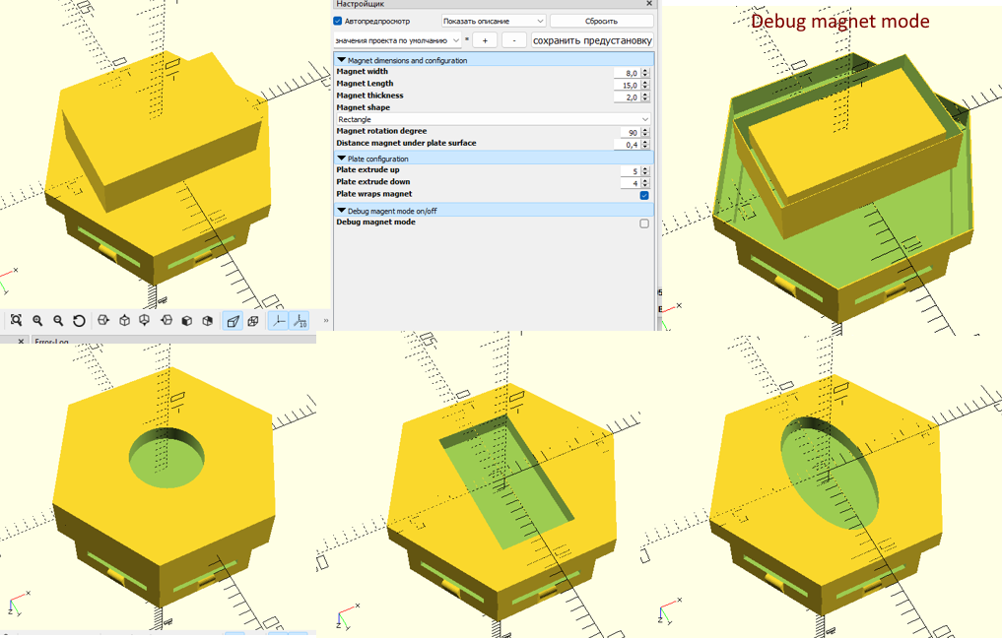Disable the Plate wraps magnet checkbox

pos(643,195)
